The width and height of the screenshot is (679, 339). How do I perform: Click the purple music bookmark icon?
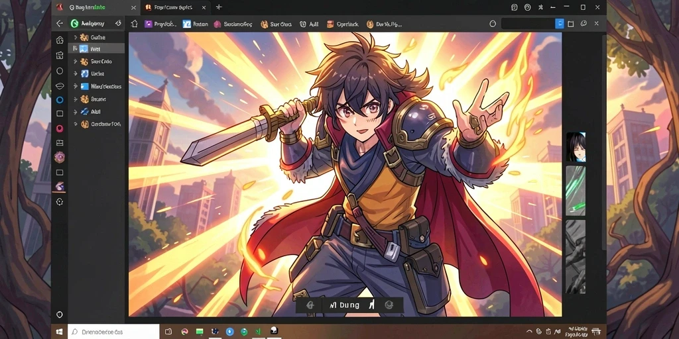click(x=148, y=24)
